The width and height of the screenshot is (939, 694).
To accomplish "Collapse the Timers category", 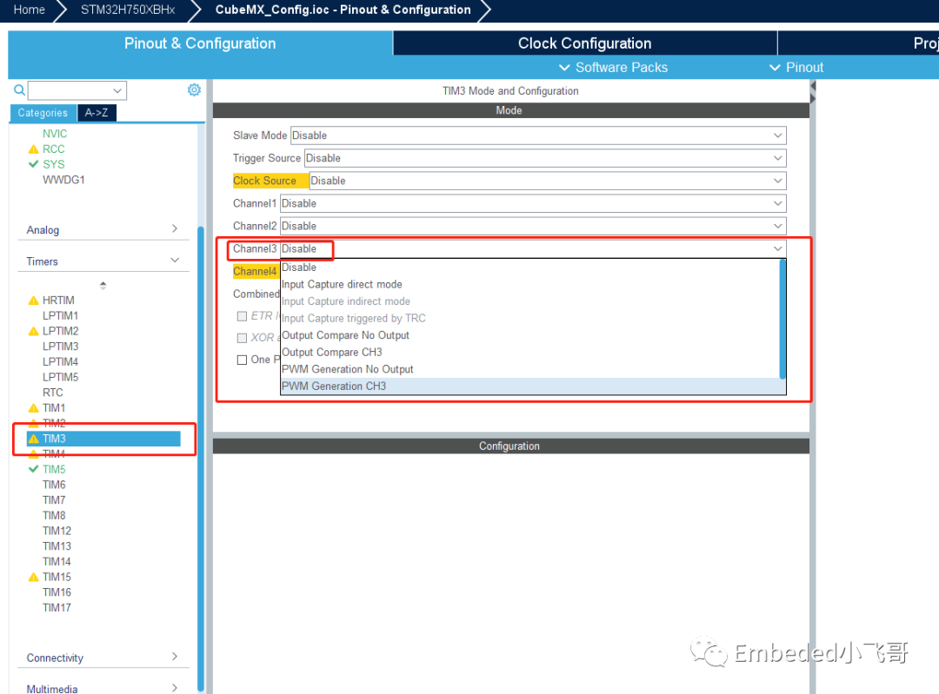I will (x=174, y=261).
